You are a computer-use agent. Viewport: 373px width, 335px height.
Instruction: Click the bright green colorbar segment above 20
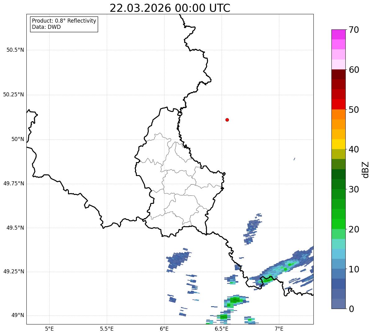339,224
